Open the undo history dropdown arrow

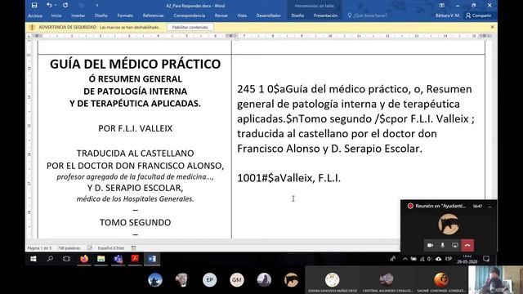56,6
